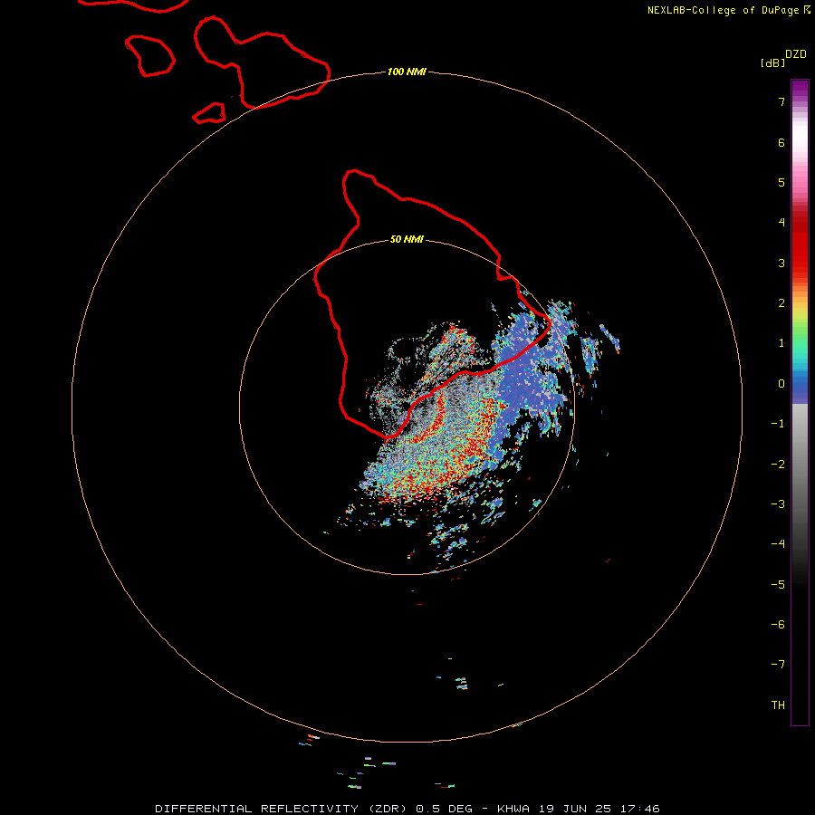Click the TH threshold label on the colorbar
The image size is (815, 815).
[778, 705]
